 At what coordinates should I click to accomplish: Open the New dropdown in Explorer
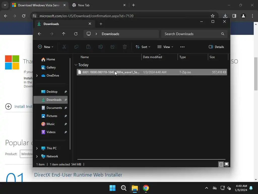pyautogui.click(x=46, y=47)
